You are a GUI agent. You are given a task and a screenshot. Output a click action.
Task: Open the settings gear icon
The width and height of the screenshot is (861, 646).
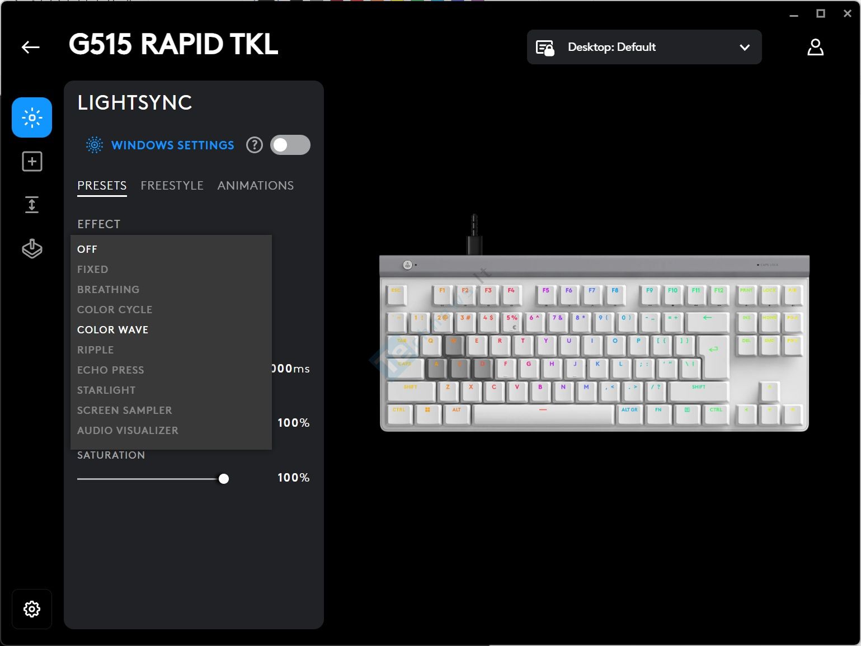pos(32,609)
